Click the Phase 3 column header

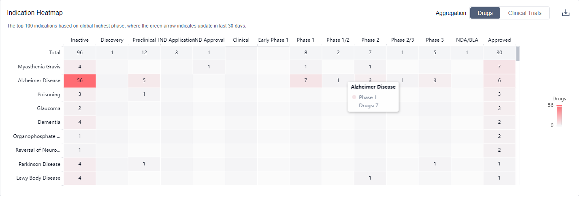[x=435, y=40]
